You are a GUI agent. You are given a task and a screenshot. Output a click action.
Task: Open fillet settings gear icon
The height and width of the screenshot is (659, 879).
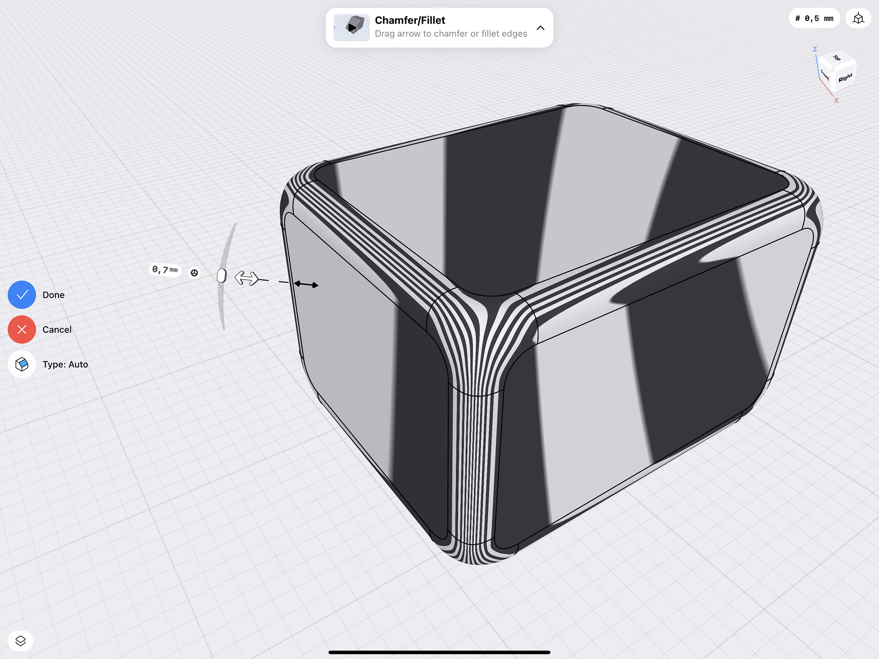click(x=194, y=273)
